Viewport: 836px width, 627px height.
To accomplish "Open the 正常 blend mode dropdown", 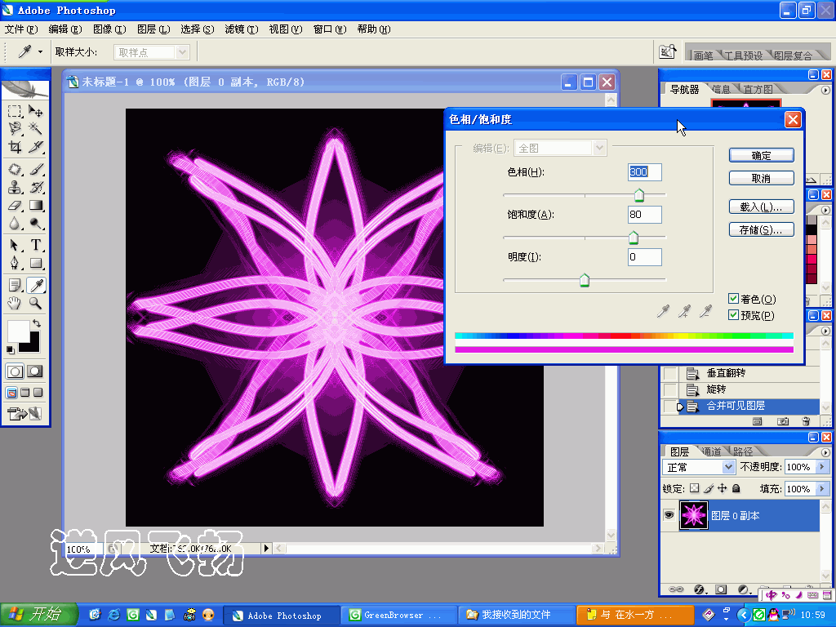I will [x=728, y=467].
